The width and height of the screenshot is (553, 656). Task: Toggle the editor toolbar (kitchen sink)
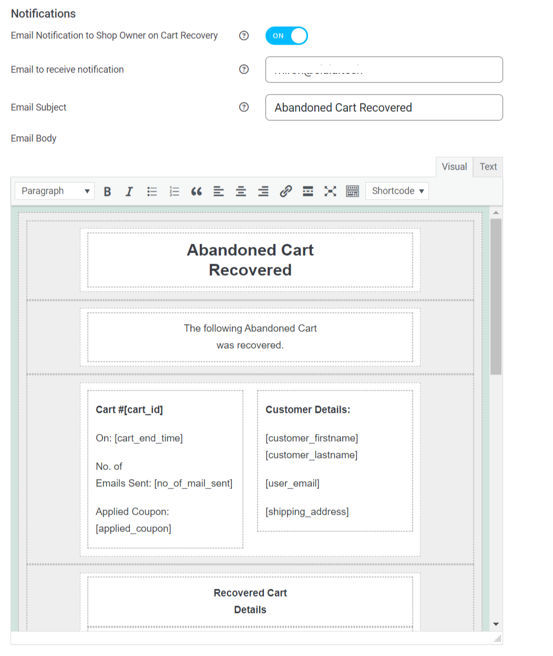(x=353, y=191)
